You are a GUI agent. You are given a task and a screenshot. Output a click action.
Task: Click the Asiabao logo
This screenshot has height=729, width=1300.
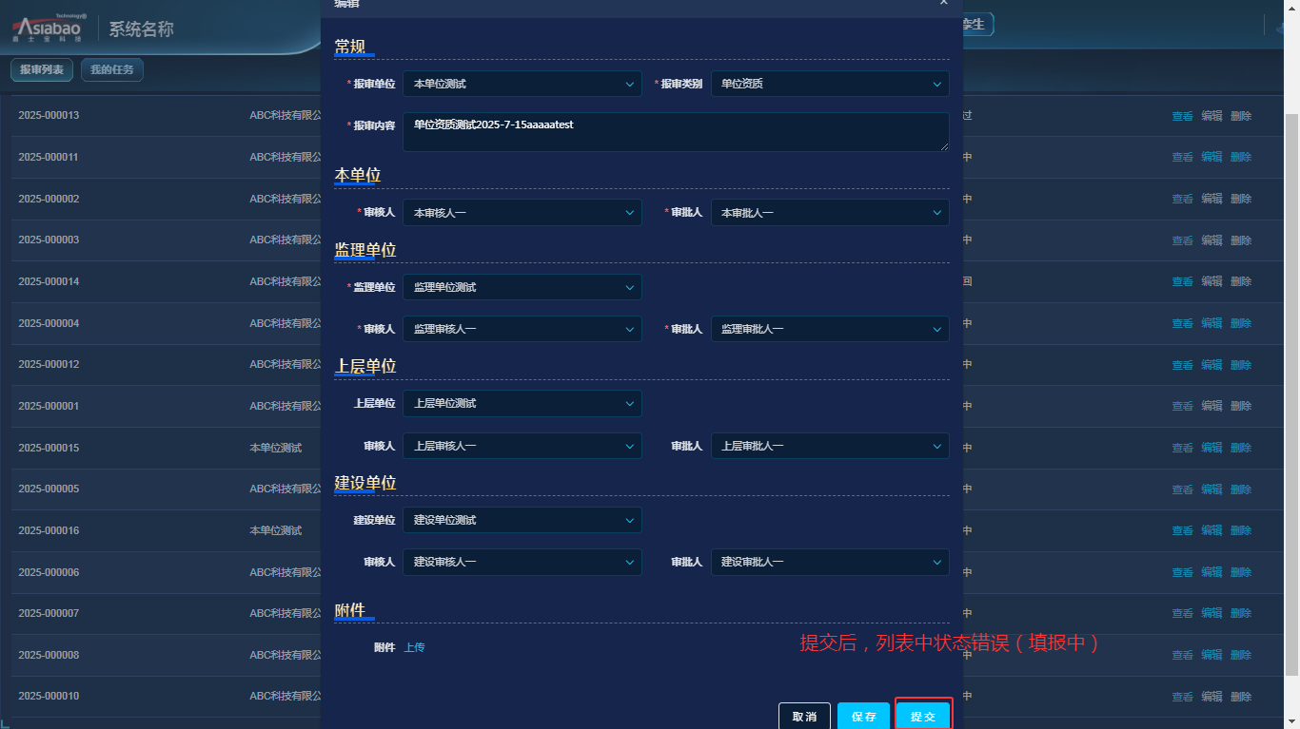point(48,29)
